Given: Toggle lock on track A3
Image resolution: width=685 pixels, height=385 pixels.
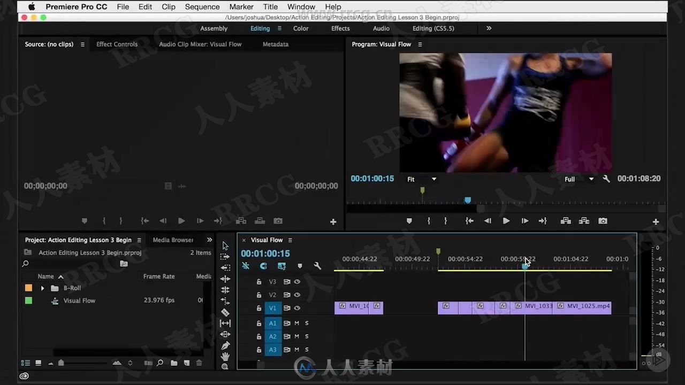Looking at the screenshot, I should pyautogui.click(x=259, y=350).
